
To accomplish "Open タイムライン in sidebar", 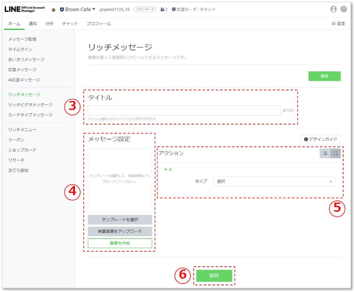I will [20, 50].
